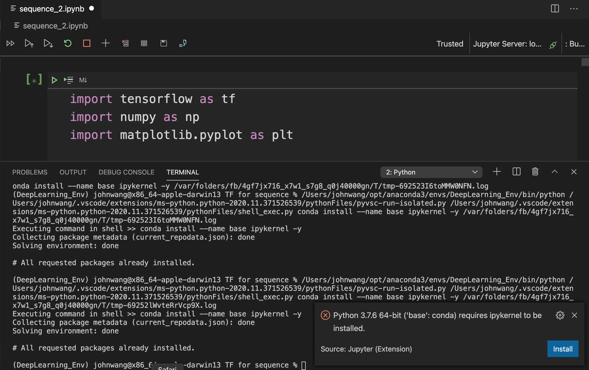
Task: Open notification settings gear icon
Action: tap(560, 315)
